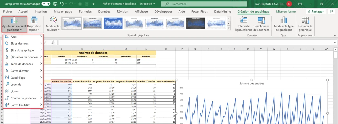The image size is (338, 124).
Task: Open the Mise en page tab
Action: click(x=63, y=11)
